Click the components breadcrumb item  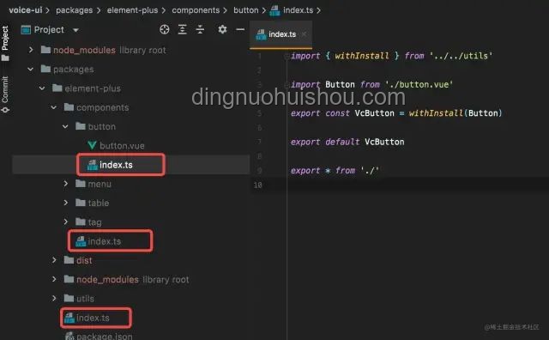click(196, 10)
